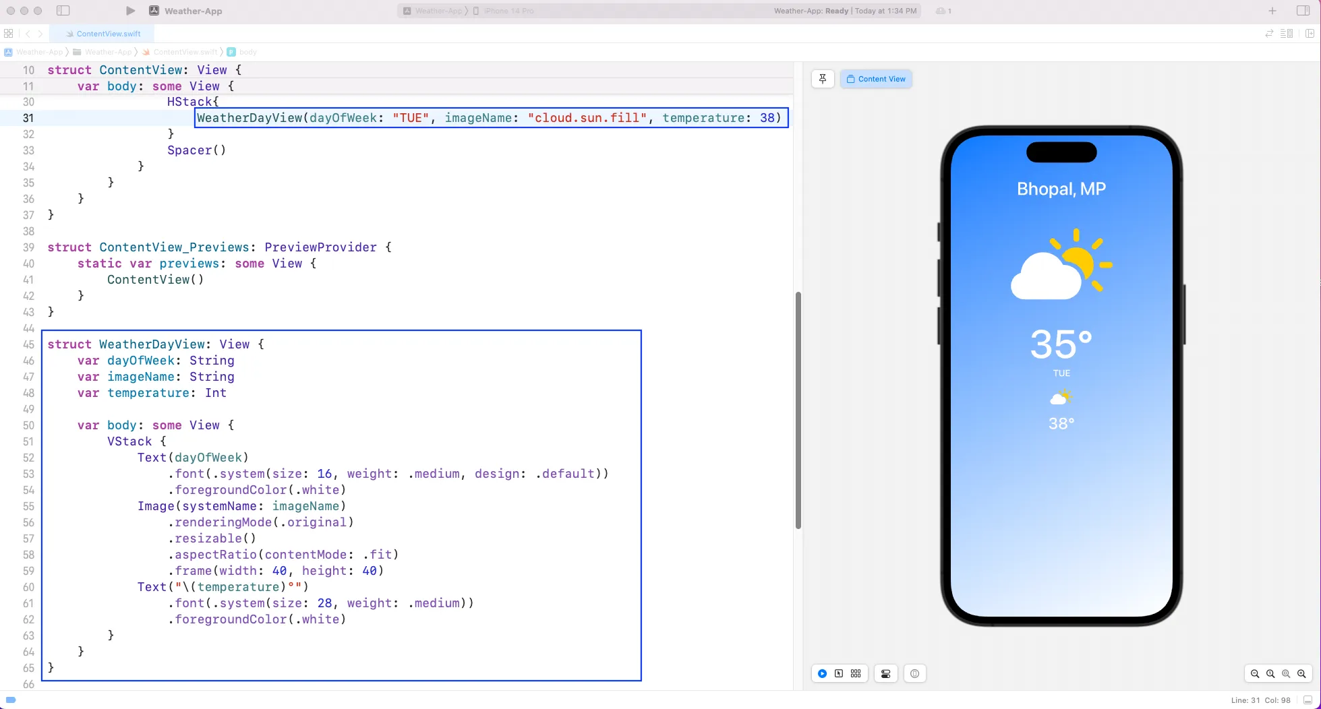Select the Content View preview button
The height and width of the screenshot is (709, 1321).
click(x=876, y=79)
